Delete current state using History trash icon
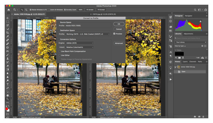Viewport: 213px width, 123px height. click(x=203, y=117)
